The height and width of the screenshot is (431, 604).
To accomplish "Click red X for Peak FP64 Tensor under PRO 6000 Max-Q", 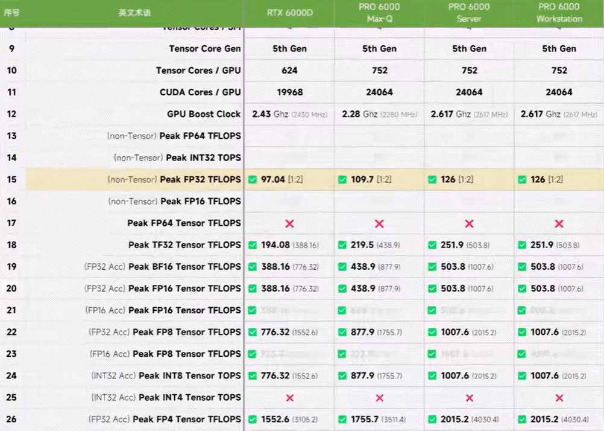I will (379, 223).
